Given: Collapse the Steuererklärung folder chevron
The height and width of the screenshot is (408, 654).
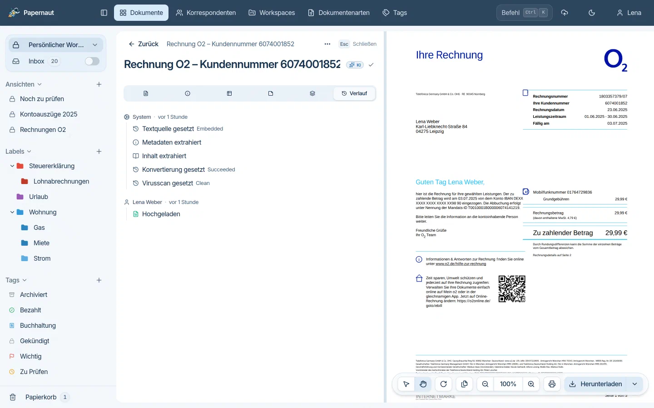Looking at the screenshot, I should [x=12, y=166].
